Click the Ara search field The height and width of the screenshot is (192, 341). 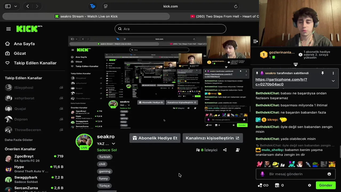170,29
